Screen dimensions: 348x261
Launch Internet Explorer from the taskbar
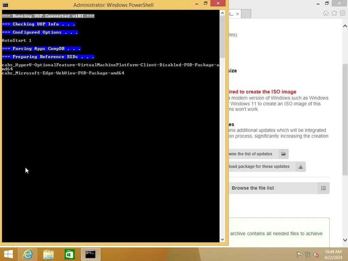click(28, 254)
